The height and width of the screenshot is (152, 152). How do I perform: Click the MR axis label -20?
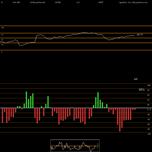(148, 115)
